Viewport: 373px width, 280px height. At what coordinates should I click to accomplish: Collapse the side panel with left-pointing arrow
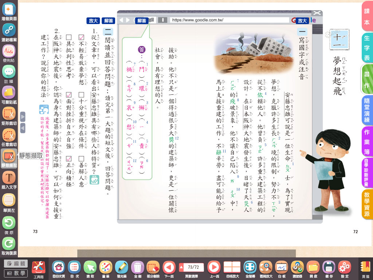pos(23,128)
